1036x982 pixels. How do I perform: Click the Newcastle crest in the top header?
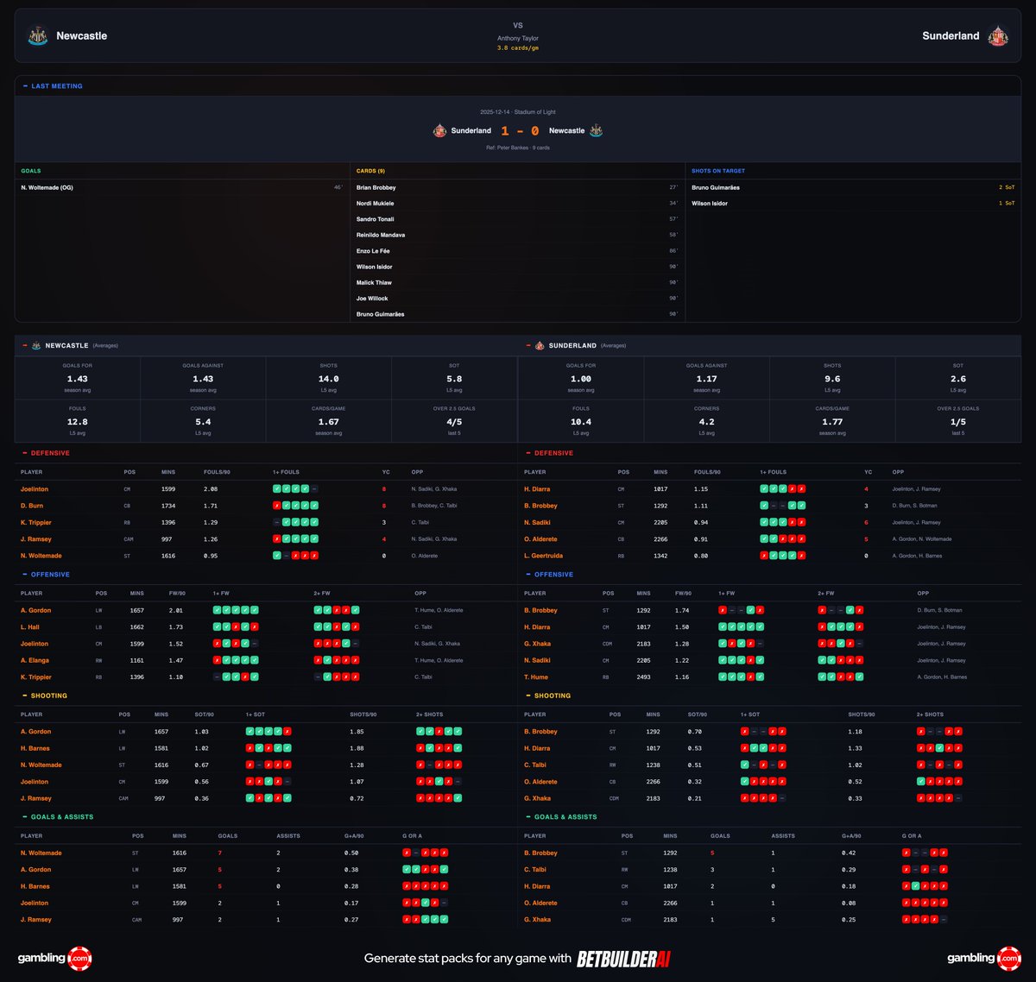pyautogui.click(x=38, y=36)
